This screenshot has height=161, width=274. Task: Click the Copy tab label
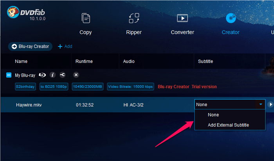pyautogui.click(x=86, y=32)
